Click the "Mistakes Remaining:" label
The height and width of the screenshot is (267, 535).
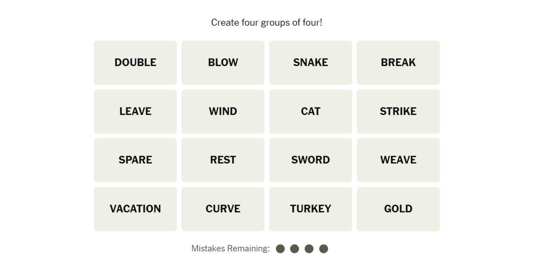pos(231,249)
